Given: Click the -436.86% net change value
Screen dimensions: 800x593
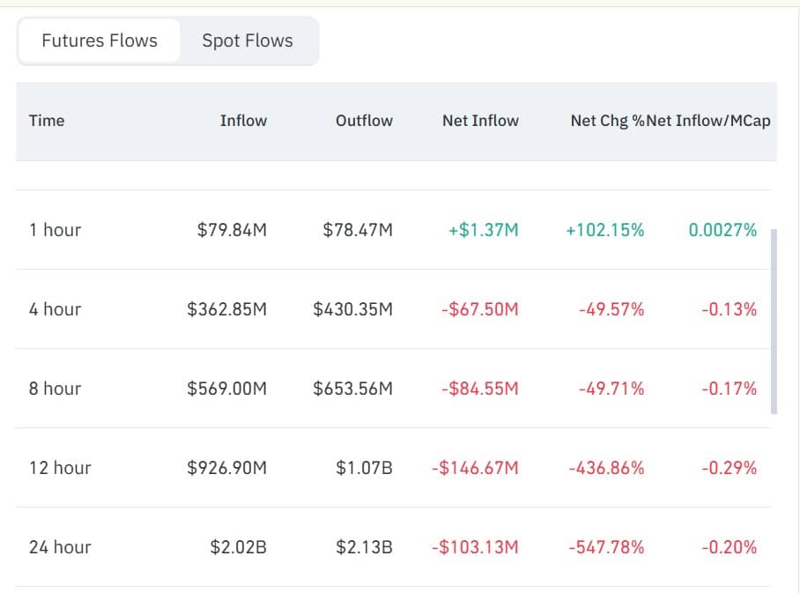Looking at the screenshot, I should point(606,468).
